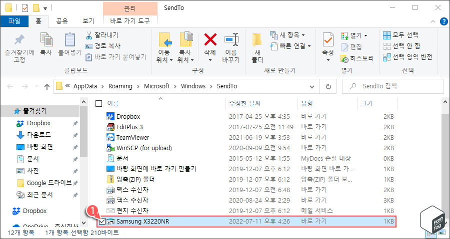Create a New folder (새 폴더)
The width and height of the screenshot is (450, 239).
pos(257,47)
